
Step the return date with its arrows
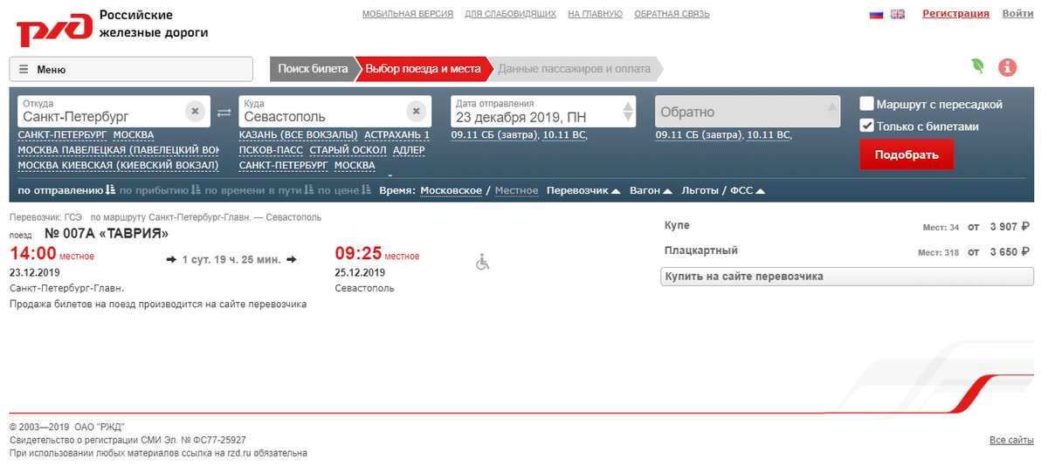[831, 112]
